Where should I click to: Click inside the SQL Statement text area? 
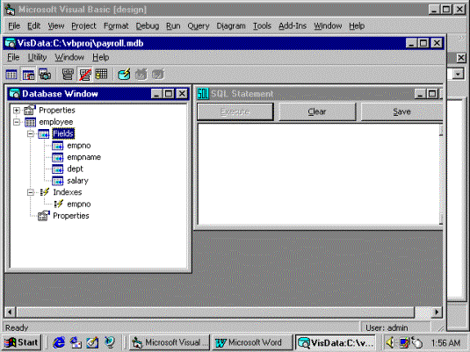pos(318,174)
